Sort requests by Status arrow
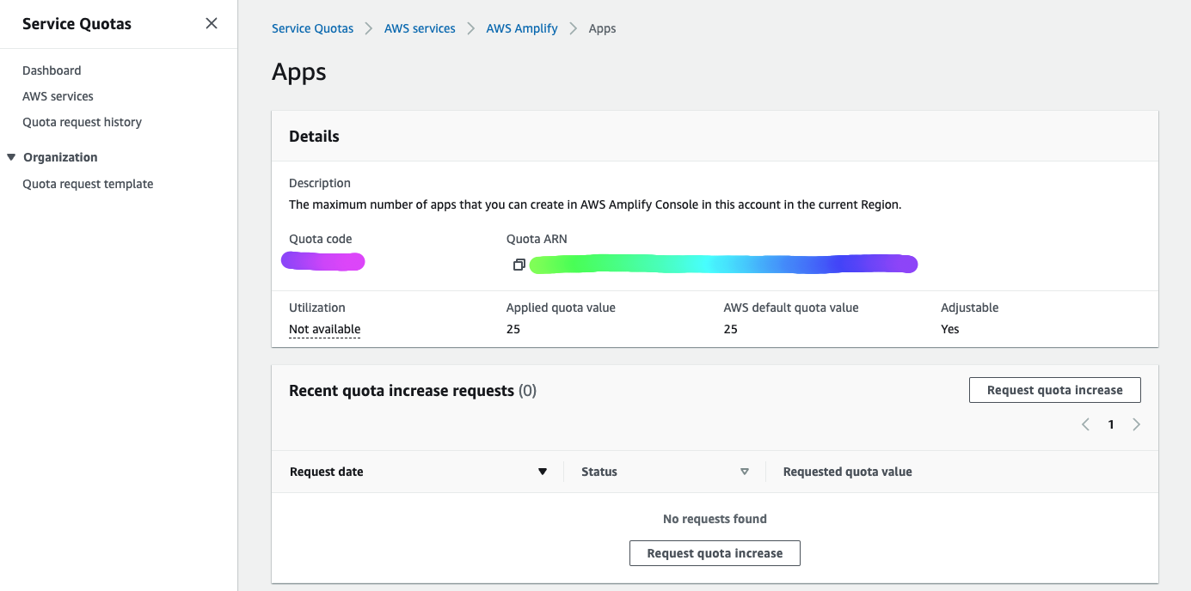This screenshot has height=591, width=1191. point(745,472)
